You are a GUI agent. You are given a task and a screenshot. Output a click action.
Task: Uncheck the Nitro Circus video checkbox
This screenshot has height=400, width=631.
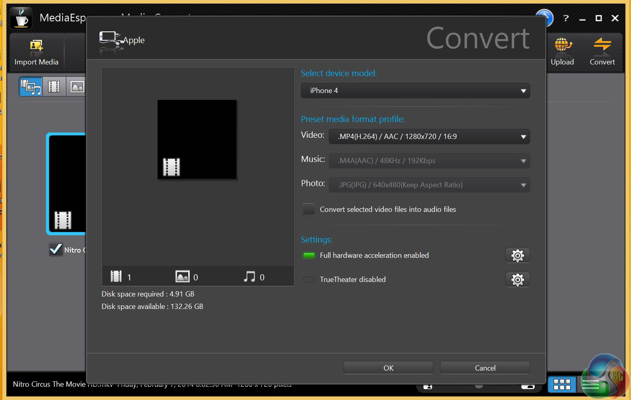(56, 250)
